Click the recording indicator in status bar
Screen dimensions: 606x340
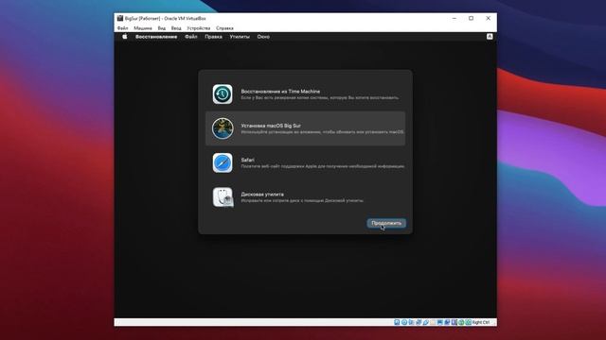click(x=447, y=322)
